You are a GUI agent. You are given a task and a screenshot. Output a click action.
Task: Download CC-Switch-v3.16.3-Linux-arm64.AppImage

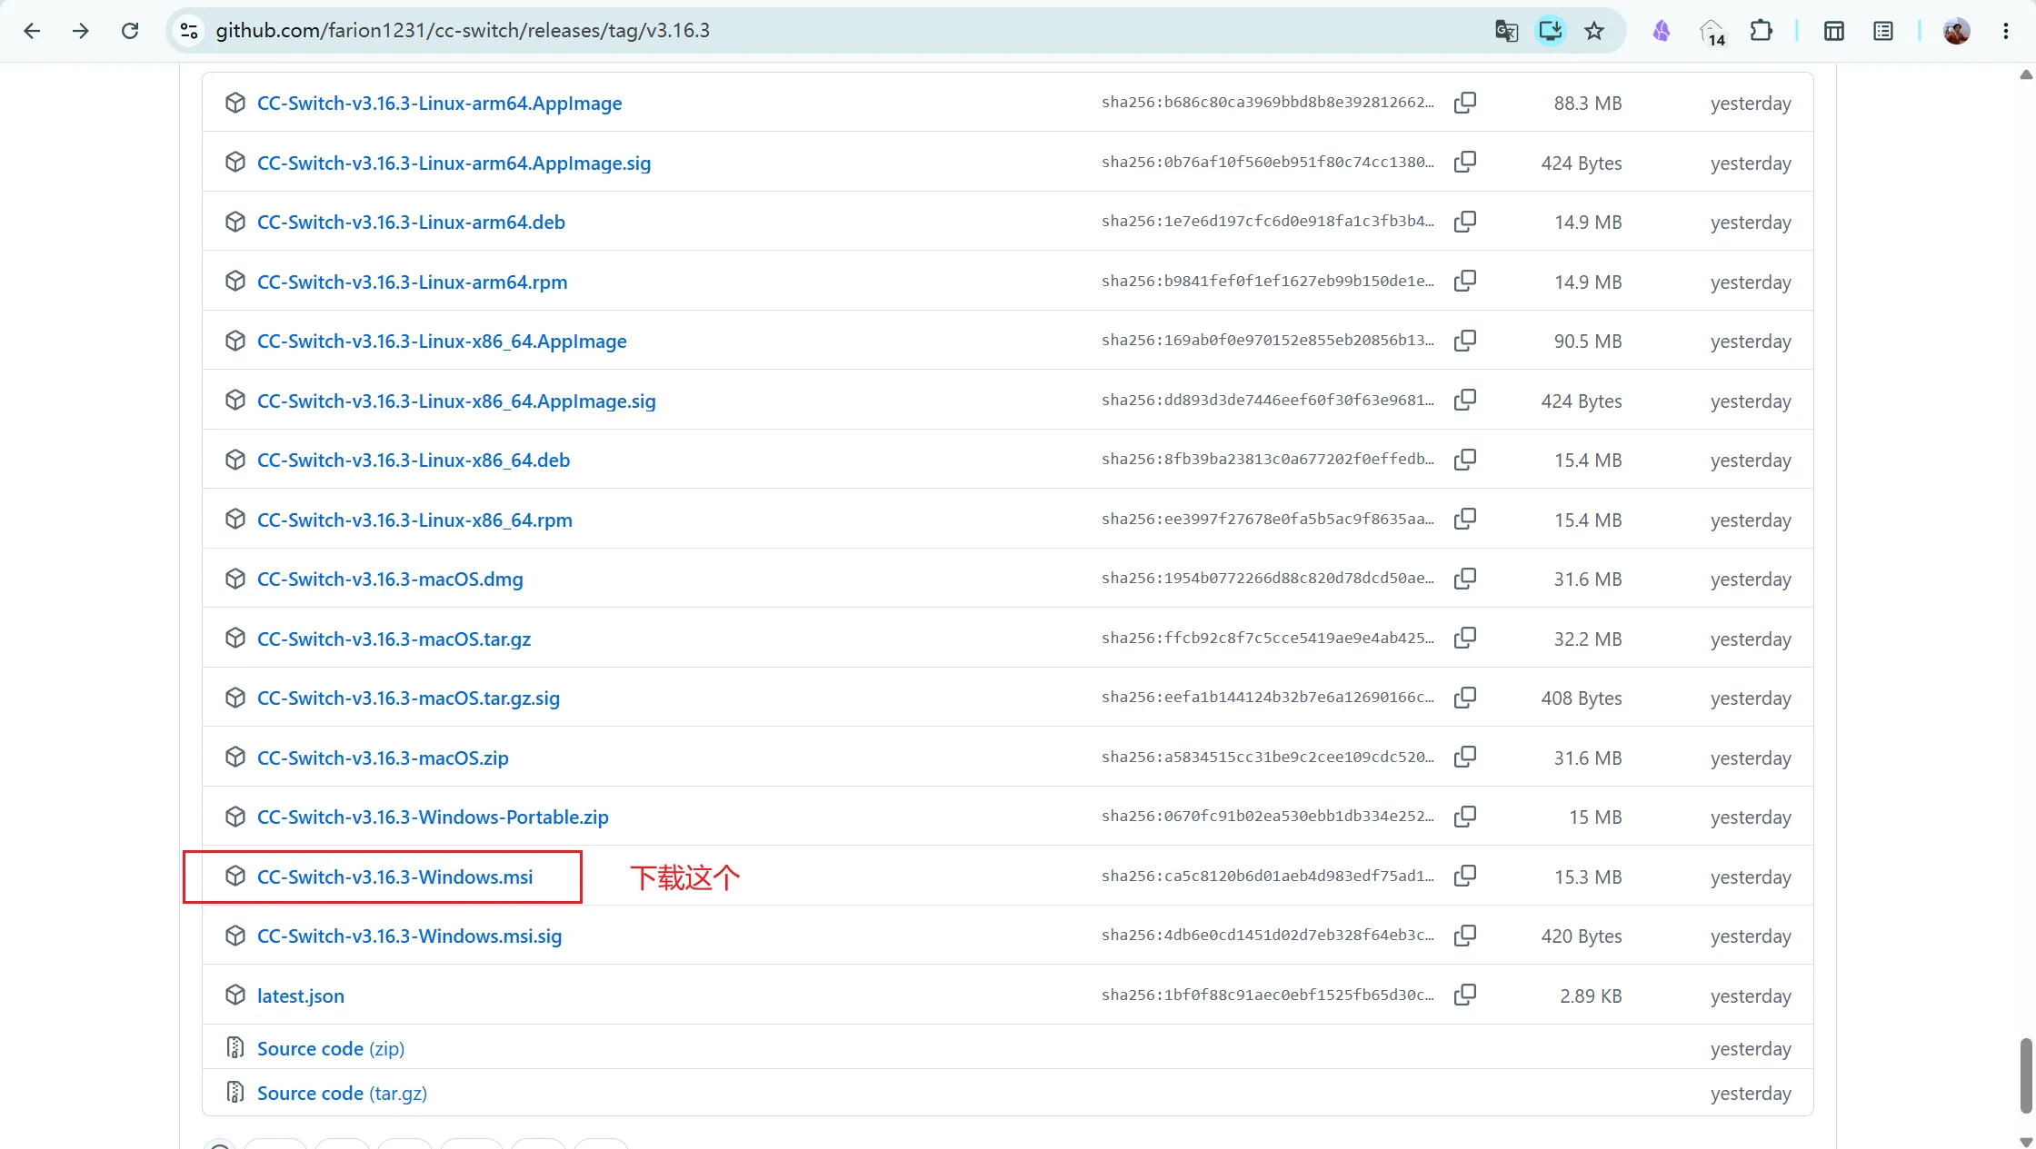point(439,104)
